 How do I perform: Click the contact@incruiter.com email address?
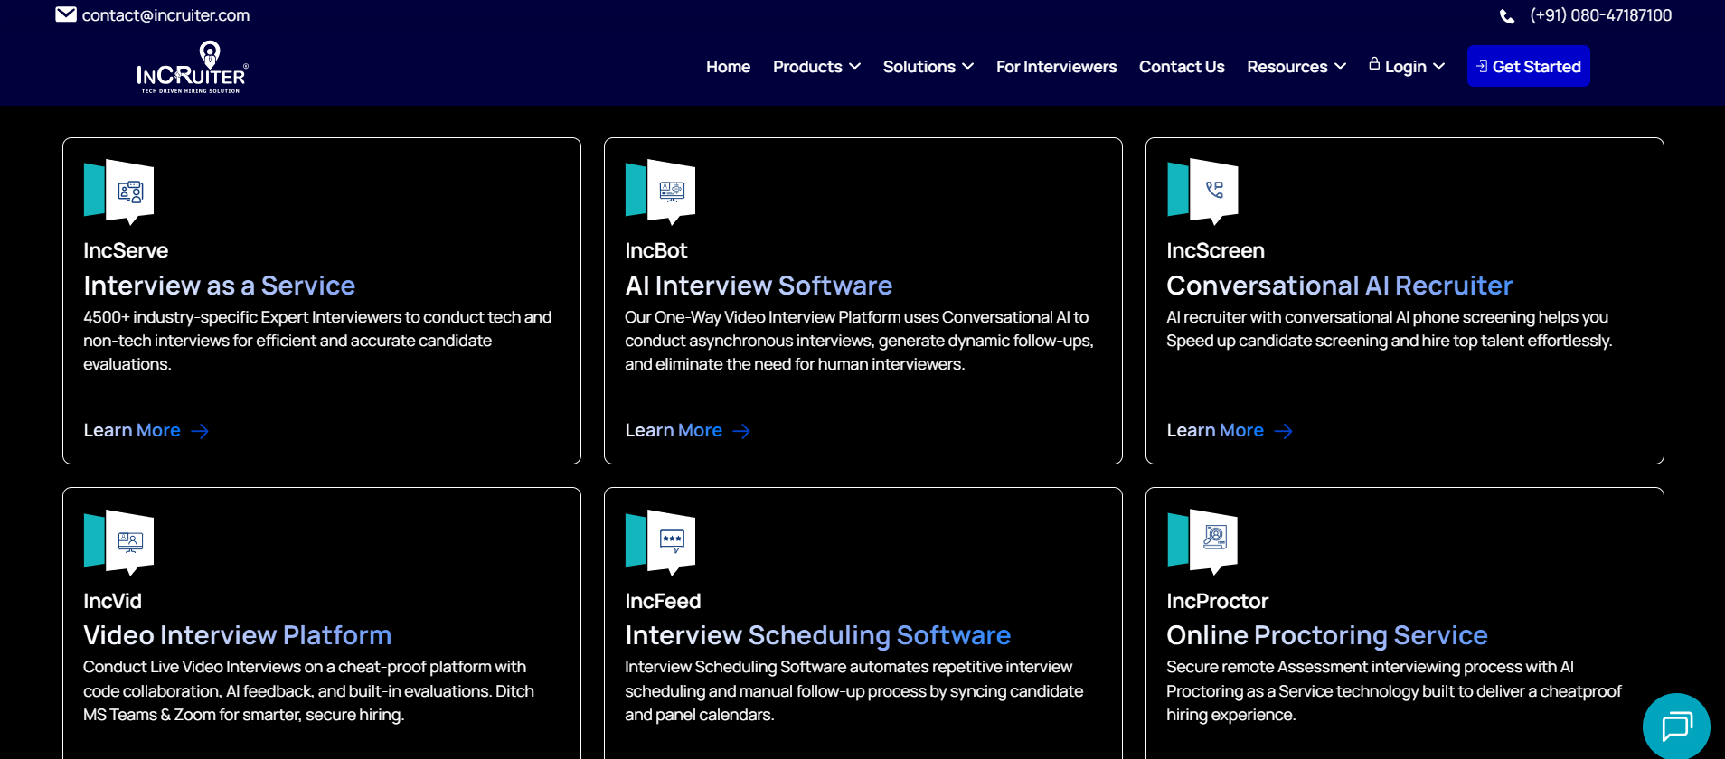(165, 15)
